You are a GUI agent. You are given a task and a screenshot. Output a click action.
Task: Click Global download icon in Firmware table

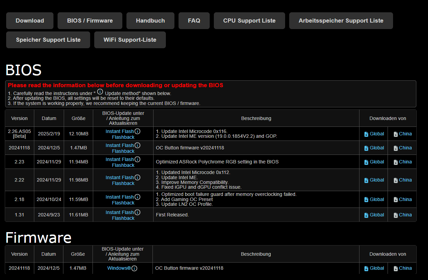click(366, 268)
